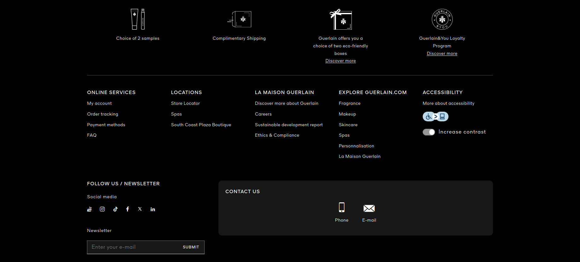
Task: Open Discover more under eco-friendly boxes
Action: (340, 61)
